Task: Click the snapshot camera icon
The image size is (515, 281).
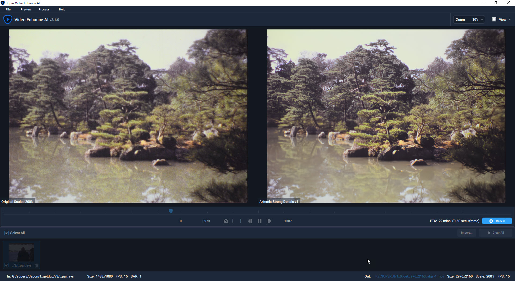Action: click(226, 221)
